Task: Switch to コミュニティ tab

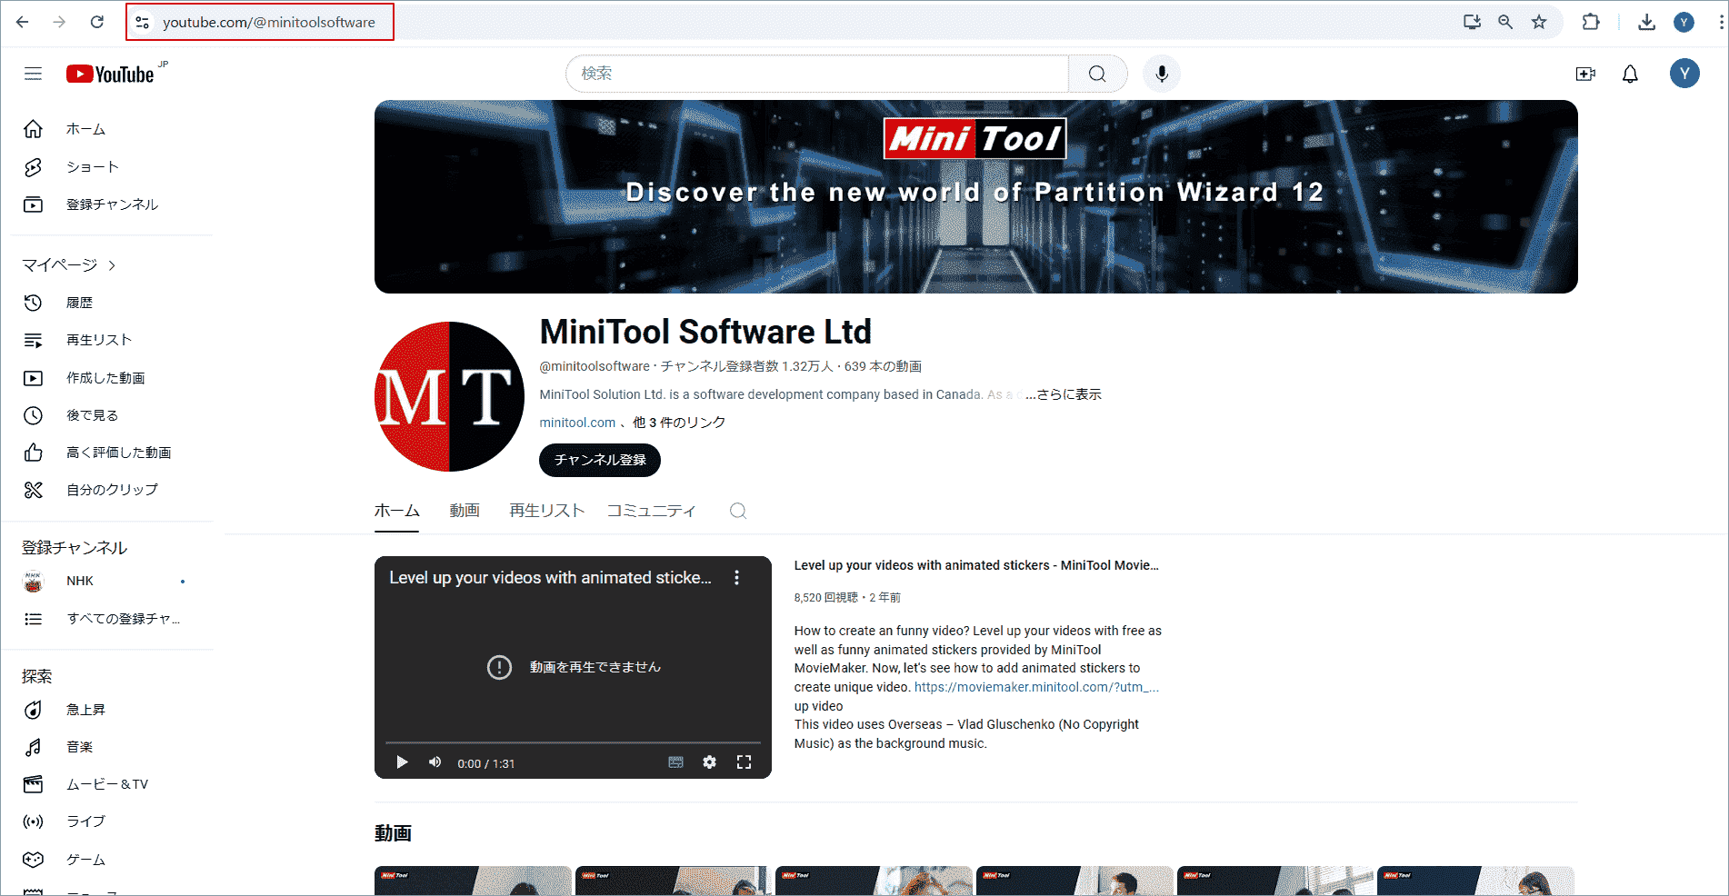Action: coord(651,511)
